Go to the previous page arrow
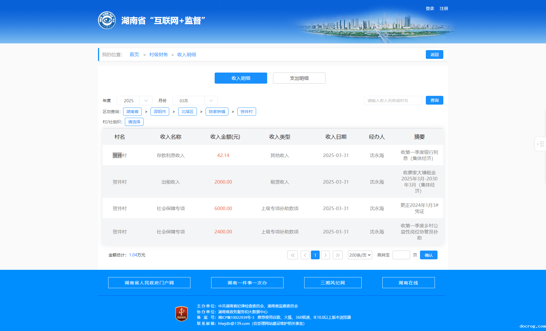546x331 pixels. pos(305,255)
